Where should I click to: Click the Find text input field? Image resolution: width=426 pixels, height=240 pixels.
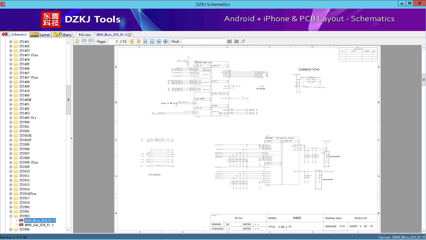coord(203,41)
